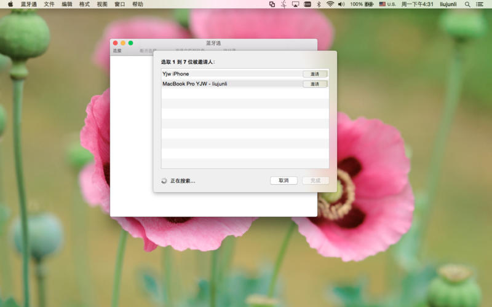Image resolution: width=492 pixels, height=307 pixels.
Task: Open the AirPlay display menu
Action: coord(295,4)
